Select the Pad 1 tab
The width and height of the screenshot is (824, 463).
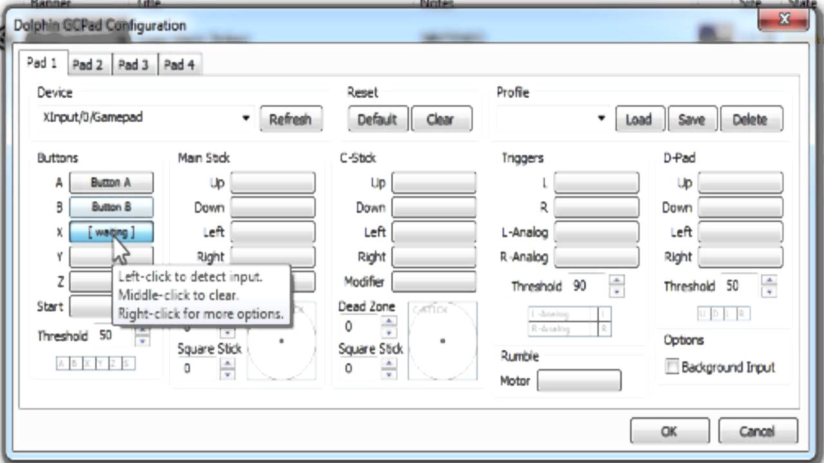point(42,63)
